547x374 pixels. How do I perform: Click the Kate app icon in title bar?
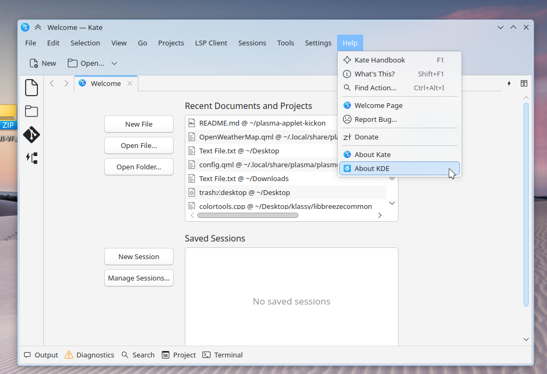25,27
